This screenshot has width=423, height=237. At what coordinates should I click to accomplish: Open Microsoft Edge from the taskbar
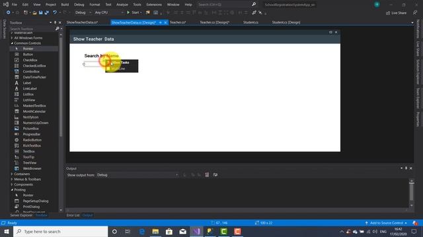[141, 231]
